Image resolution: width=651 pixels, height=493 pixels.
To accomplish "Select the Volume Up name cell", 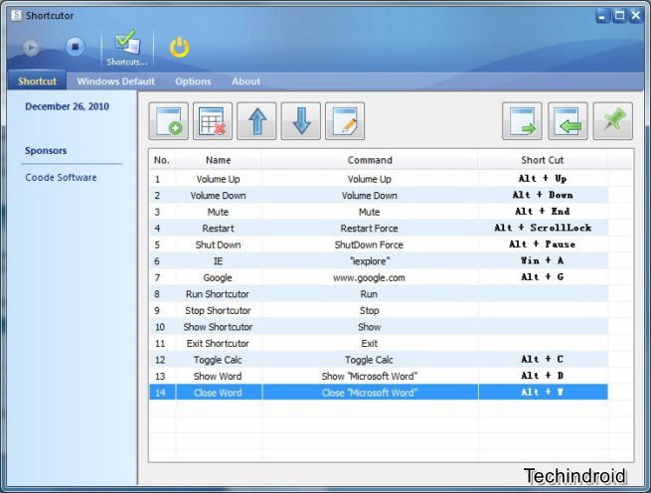I will coord(219,179).
